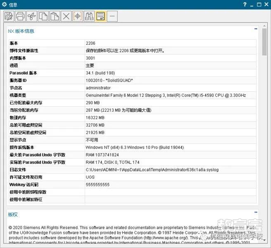
Task: Select the 内部版本 value 3001
Action: click(90, 58)
